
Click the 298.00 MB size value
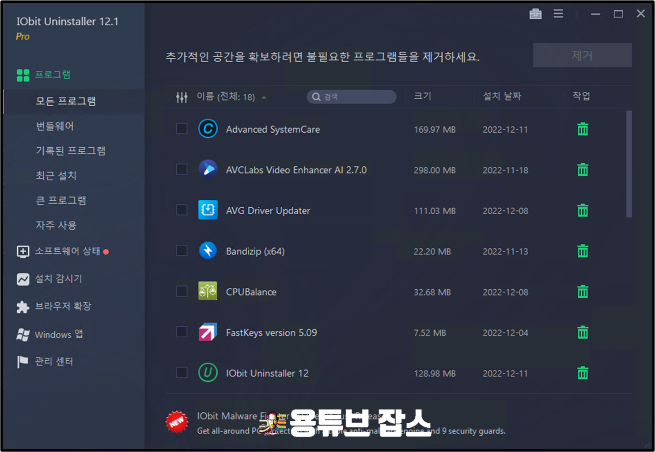click(x=435, y=170)
